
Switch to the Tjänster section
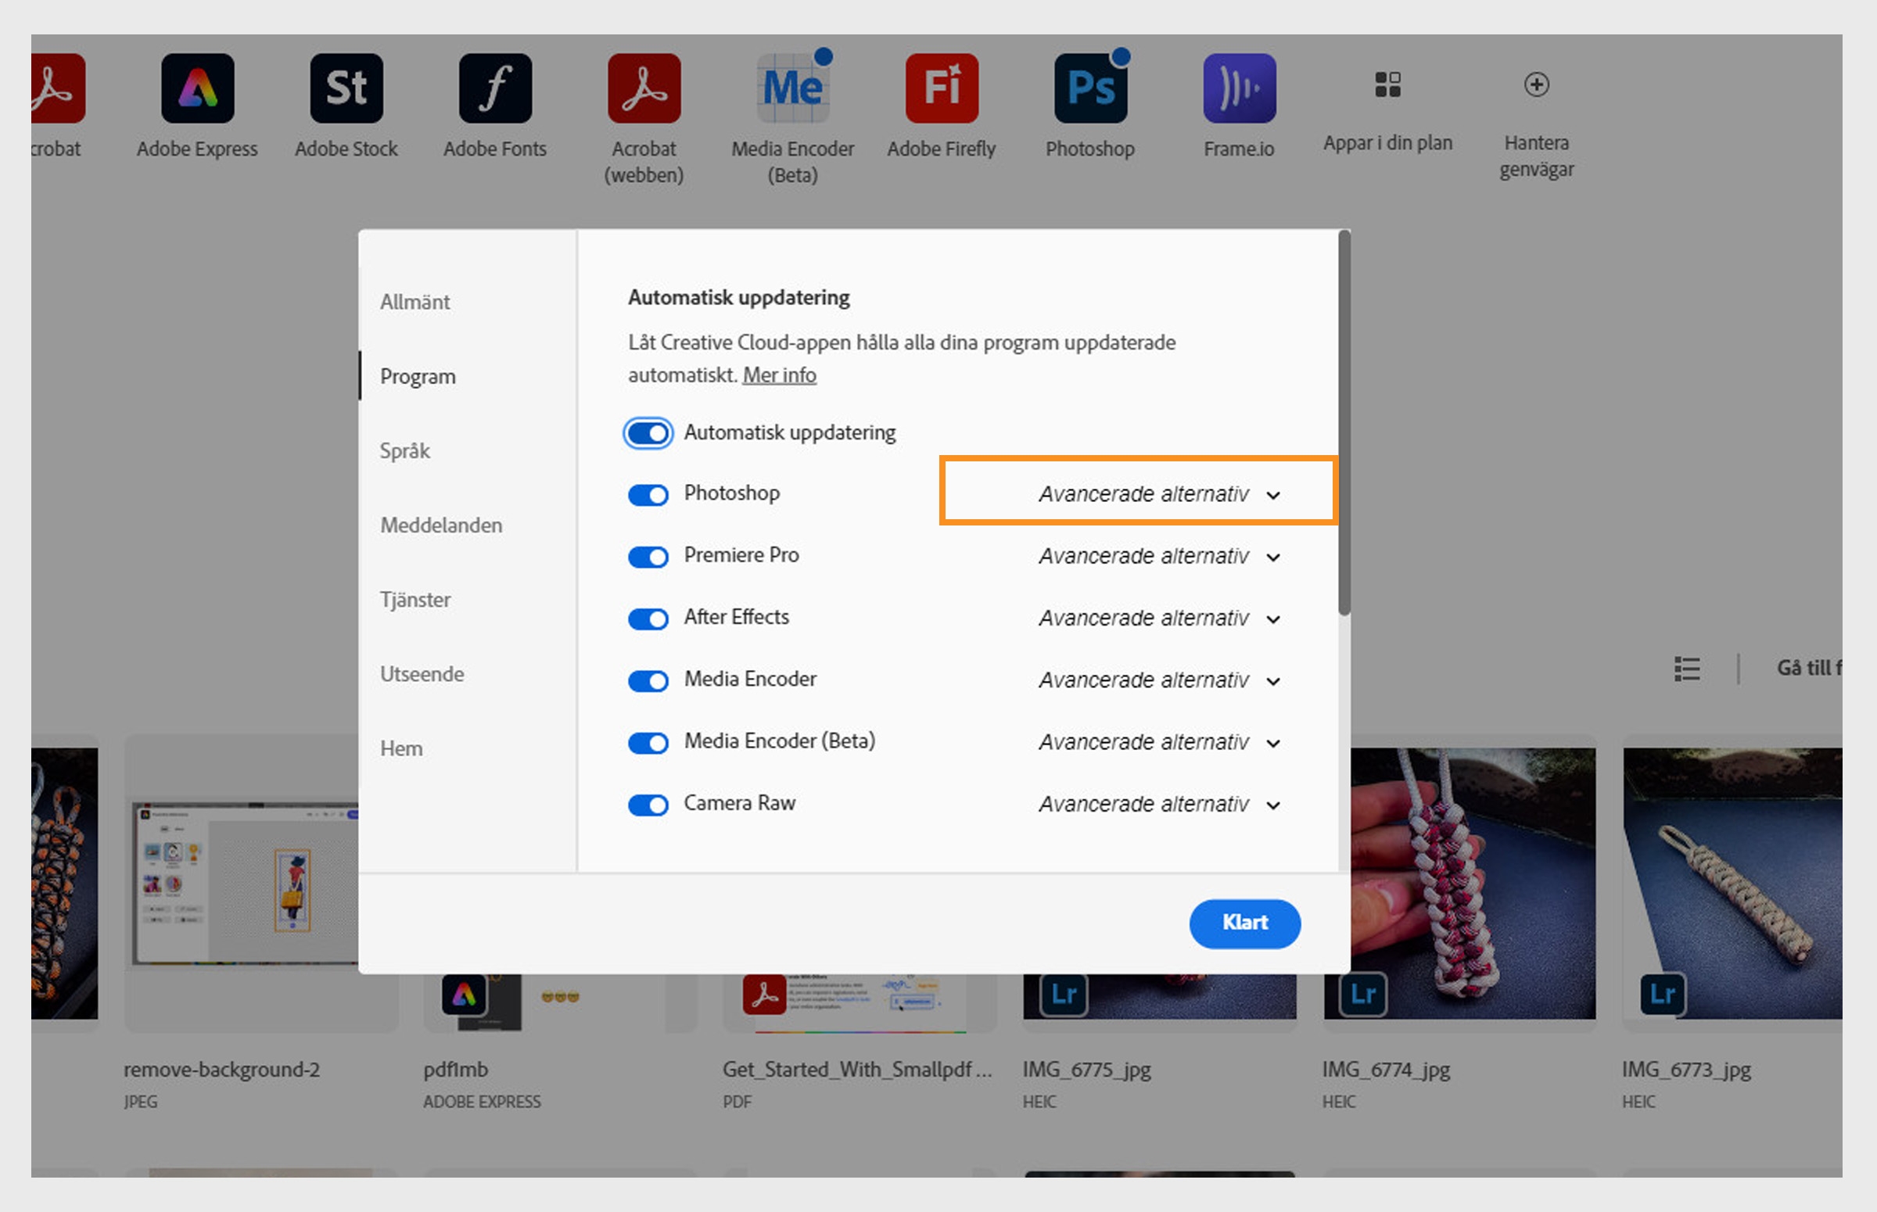tap(415, 599)
